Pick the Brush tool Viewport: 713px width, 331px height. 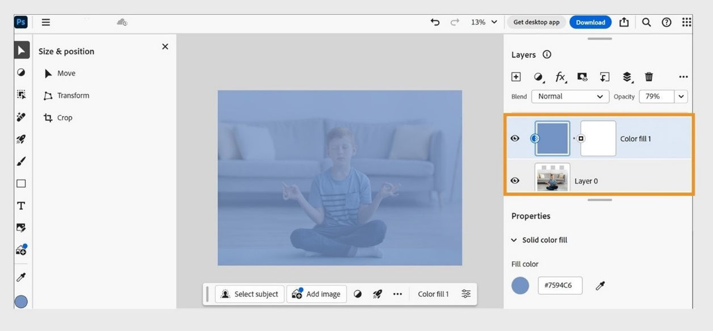[x=21, y=161]
